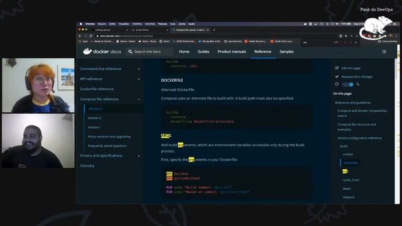Click the magnifier icon in docs search
Image resolution: width=402 pixels, height=226 pixels.
(x=130, y=51)
